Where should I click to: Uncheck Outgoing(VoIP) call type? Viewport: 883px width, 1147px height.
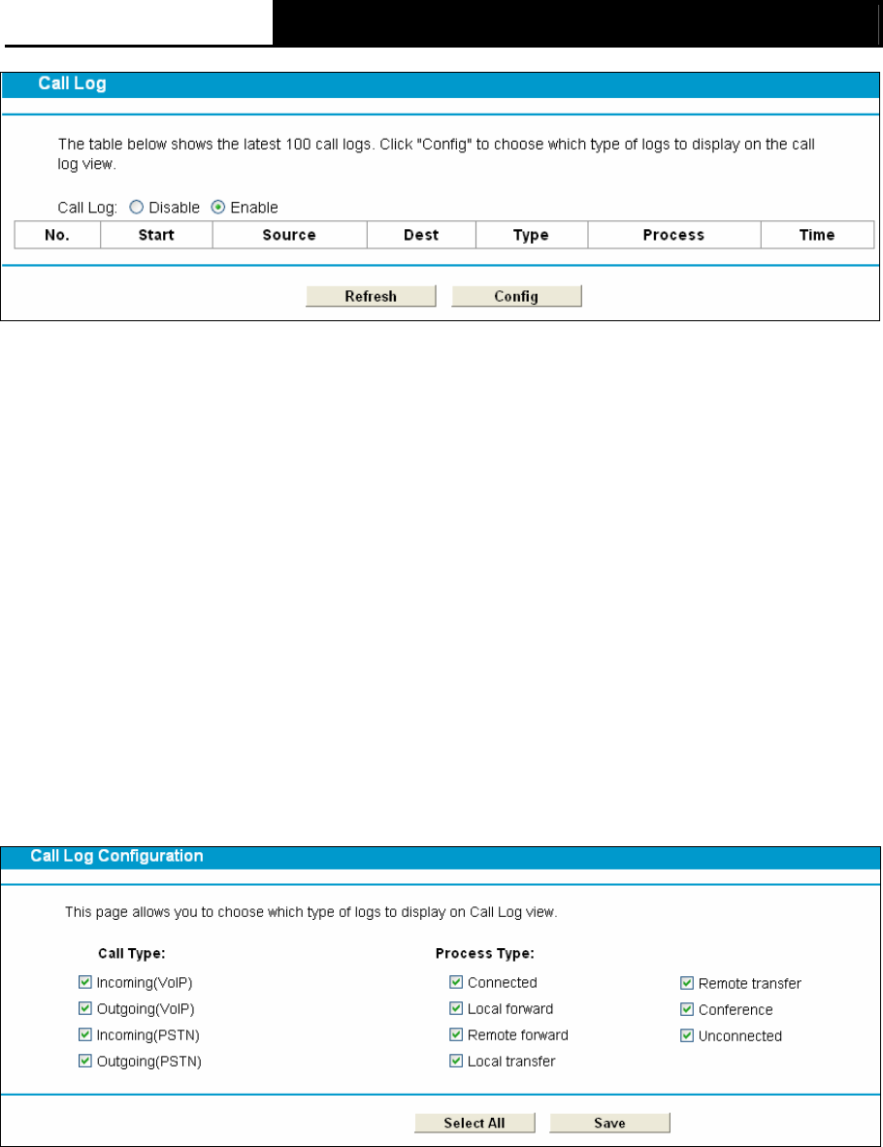coord(84,1008)
